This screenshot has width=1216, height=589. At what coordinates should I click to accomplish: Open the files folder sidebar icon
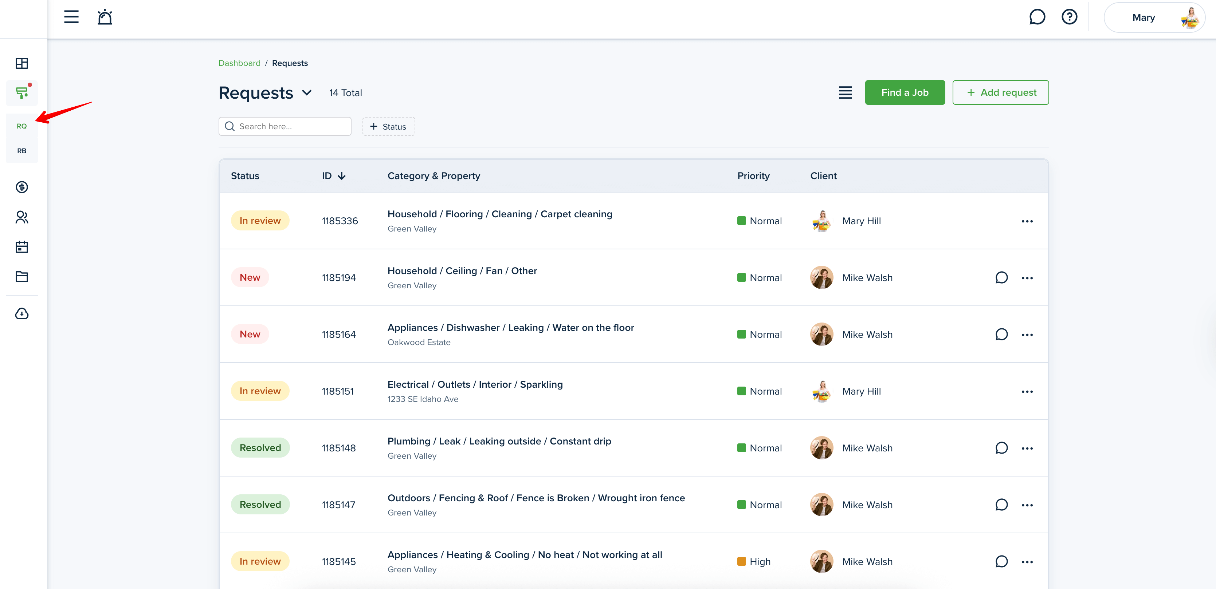(x=22, y=277)
